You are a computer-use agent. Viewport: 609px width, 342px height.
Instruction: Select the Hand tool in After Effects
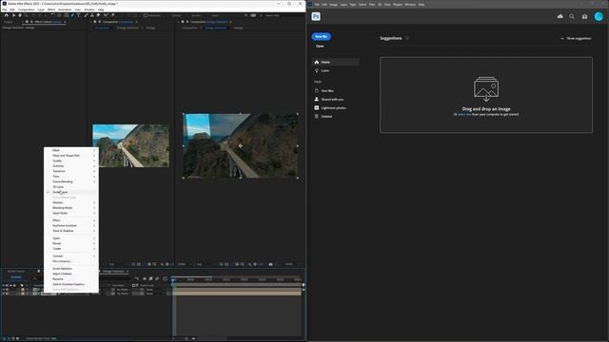tap(20, 15)
